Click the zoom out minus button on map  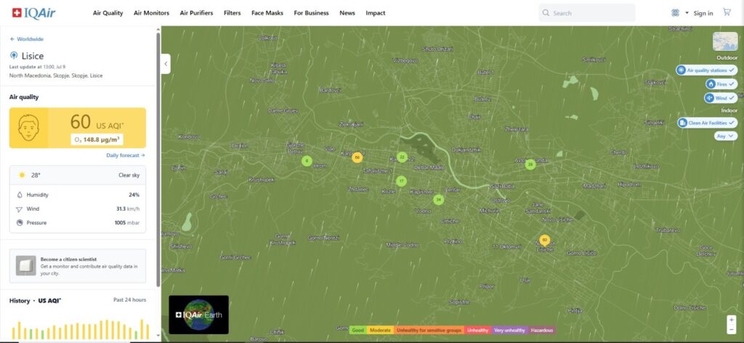click(731, 329)
